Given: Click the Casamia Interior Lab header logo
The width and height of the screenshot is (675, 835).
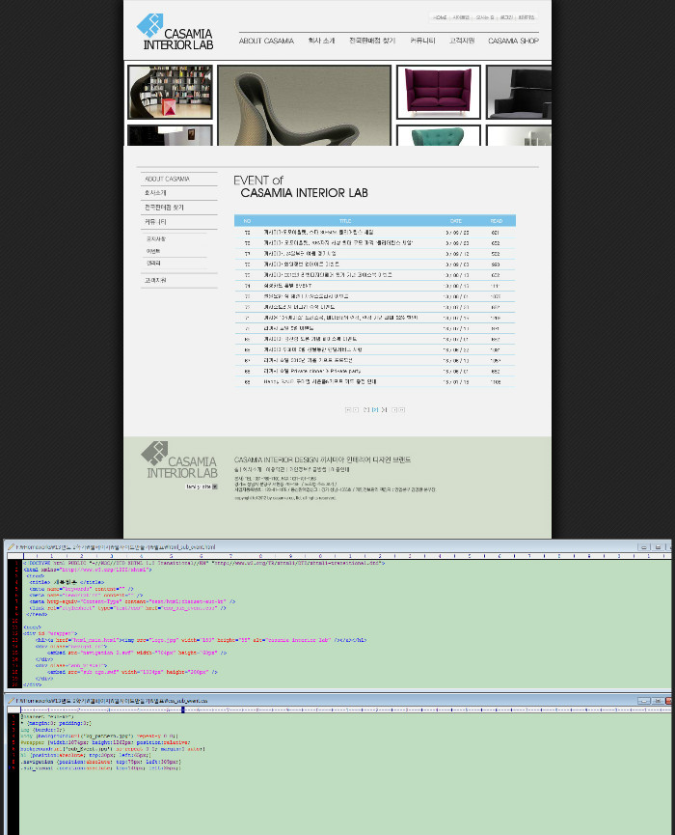Looking at the screenshot, I should (x=175, y=32).
